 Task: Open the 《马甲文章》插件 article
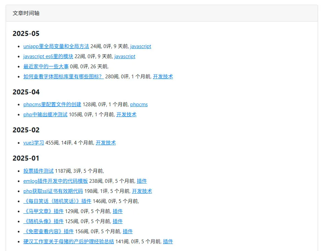(x=44, y=211)
